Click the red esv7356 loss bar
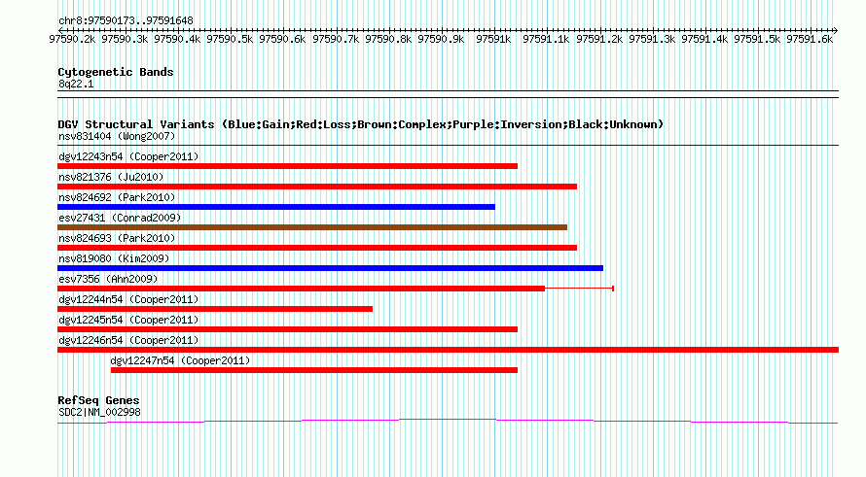This screenshot has width=866, height=477. 301,289
